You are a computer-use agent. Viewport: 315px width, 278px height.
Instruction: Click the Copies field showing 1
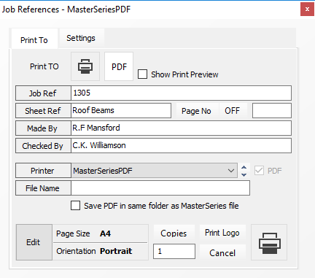pyautogui.click(x=174, y=251)
